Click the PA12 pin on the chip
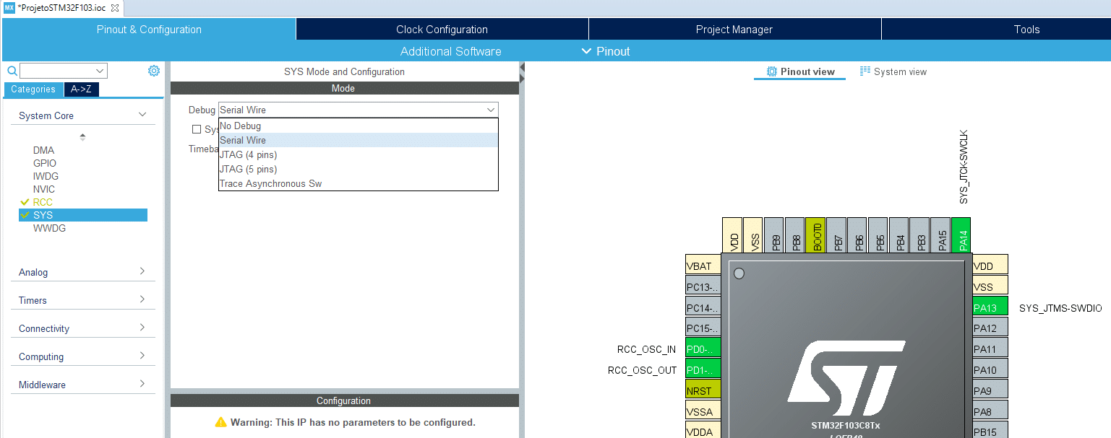This screenshot has height=438, width=1111. click(990, 327)
